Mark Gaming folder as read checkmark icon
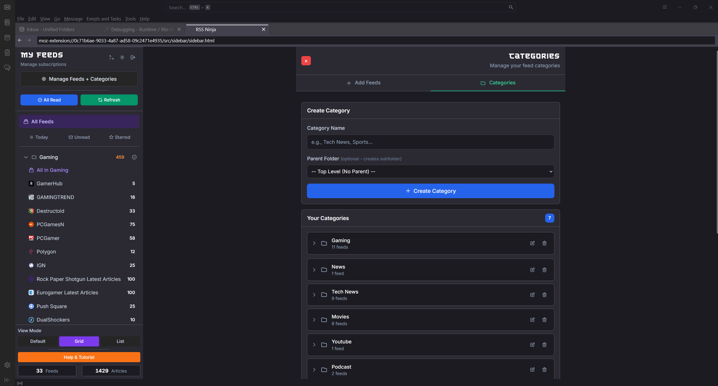Image resolution: width=718 pixels, height=386 pixels. coord(134,157)
